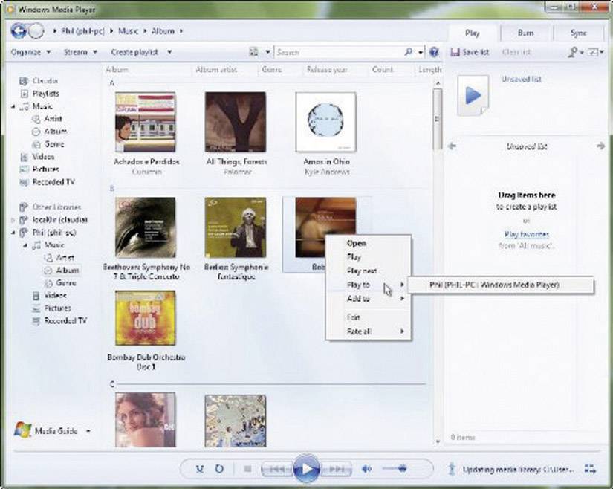This screenshot has width=613, height=489.
Task: Select highlighted Album under Phil's Music
Action: [x=67, y=270]
